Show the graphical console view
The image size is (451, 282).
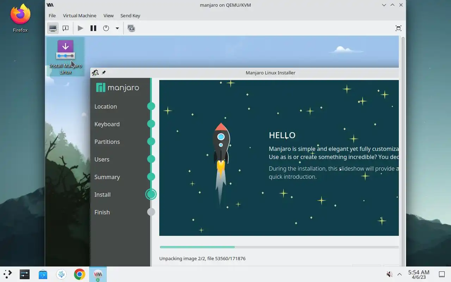[x=53, y=28]
